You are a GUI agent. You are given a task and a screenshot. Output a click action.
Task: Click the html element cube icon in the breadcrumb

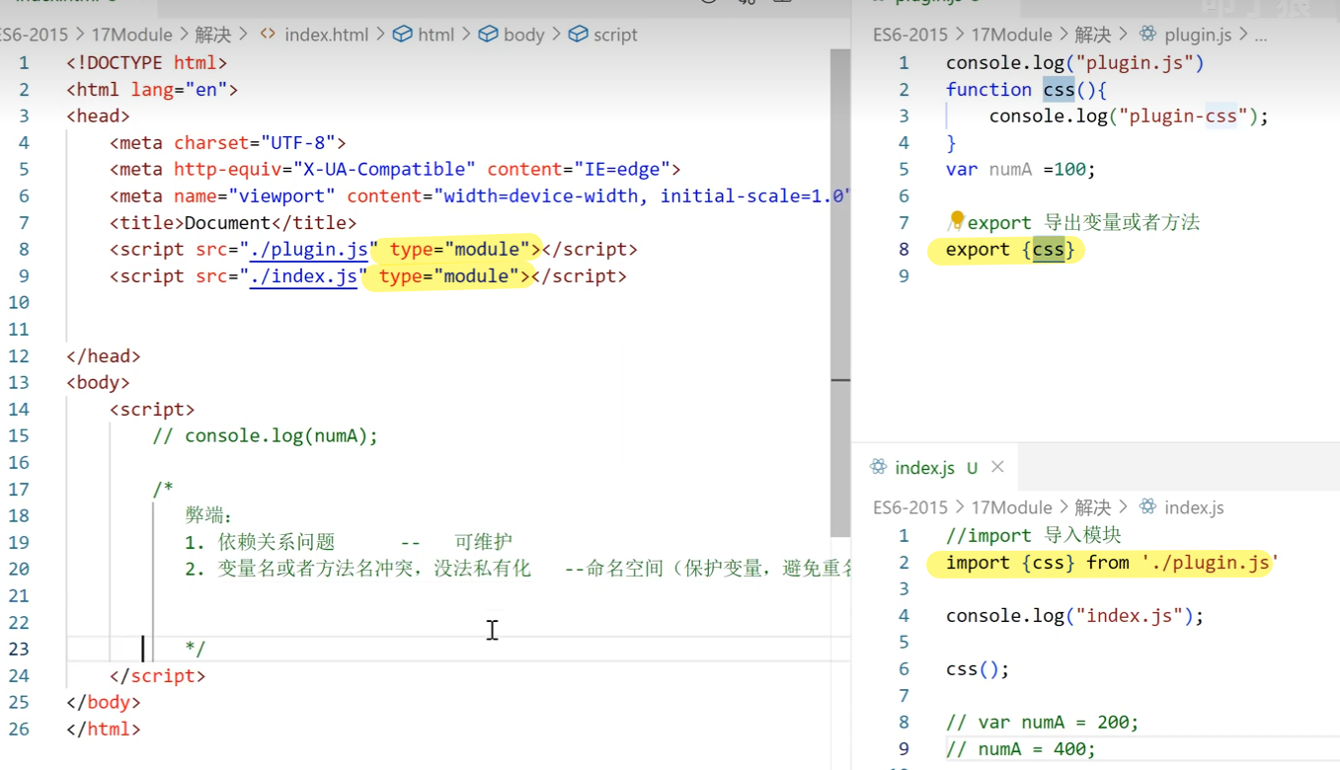tap(402, 35)
